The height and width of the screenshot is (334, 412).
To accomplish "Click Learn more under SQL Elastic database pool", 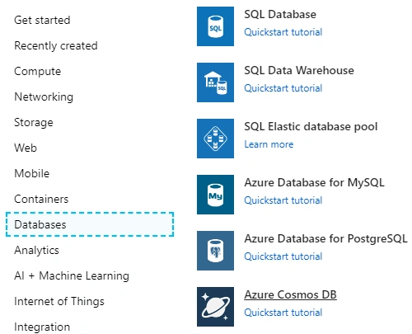I will [269, 144].
